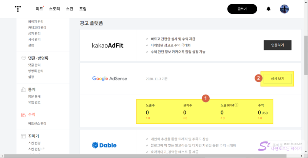Open 설정 under 댓글·방명록
This screenshot has height=158, width=308.
point(31,77)
